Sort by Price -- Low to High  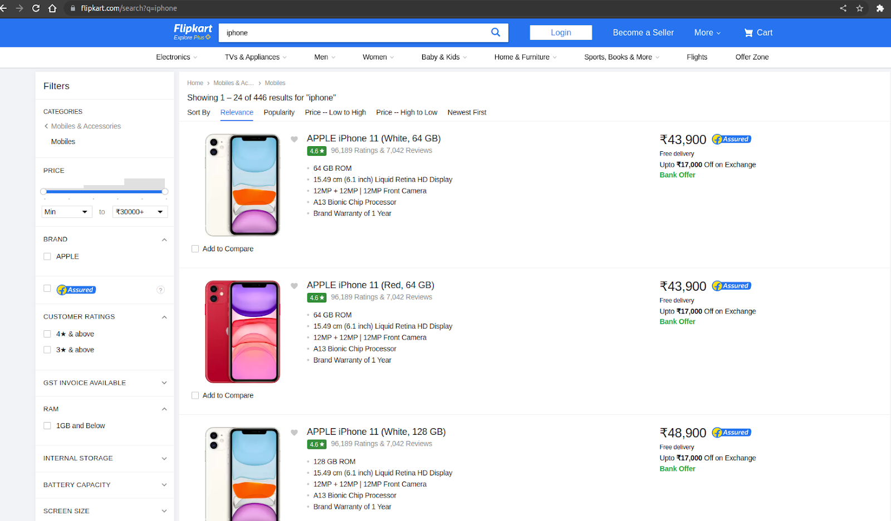(x=335, y=112)
